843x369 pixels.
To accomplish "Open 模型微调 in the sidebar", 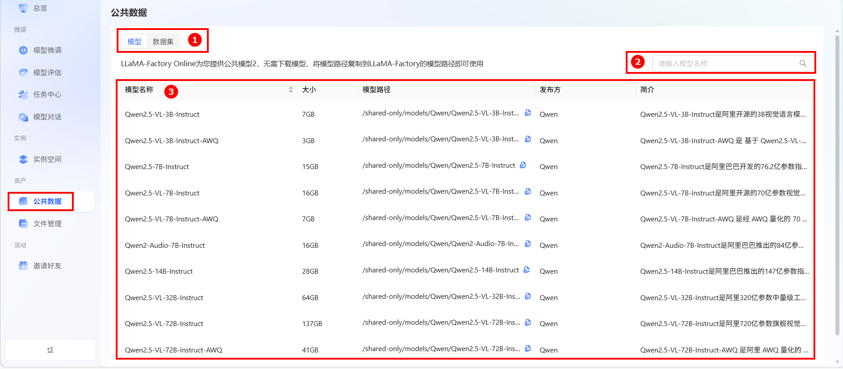I will click(x=47, y=50).
